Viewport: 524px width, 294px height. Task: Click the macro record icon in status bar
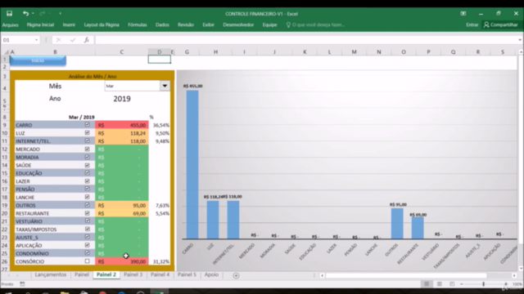click(x=22, y=284)
